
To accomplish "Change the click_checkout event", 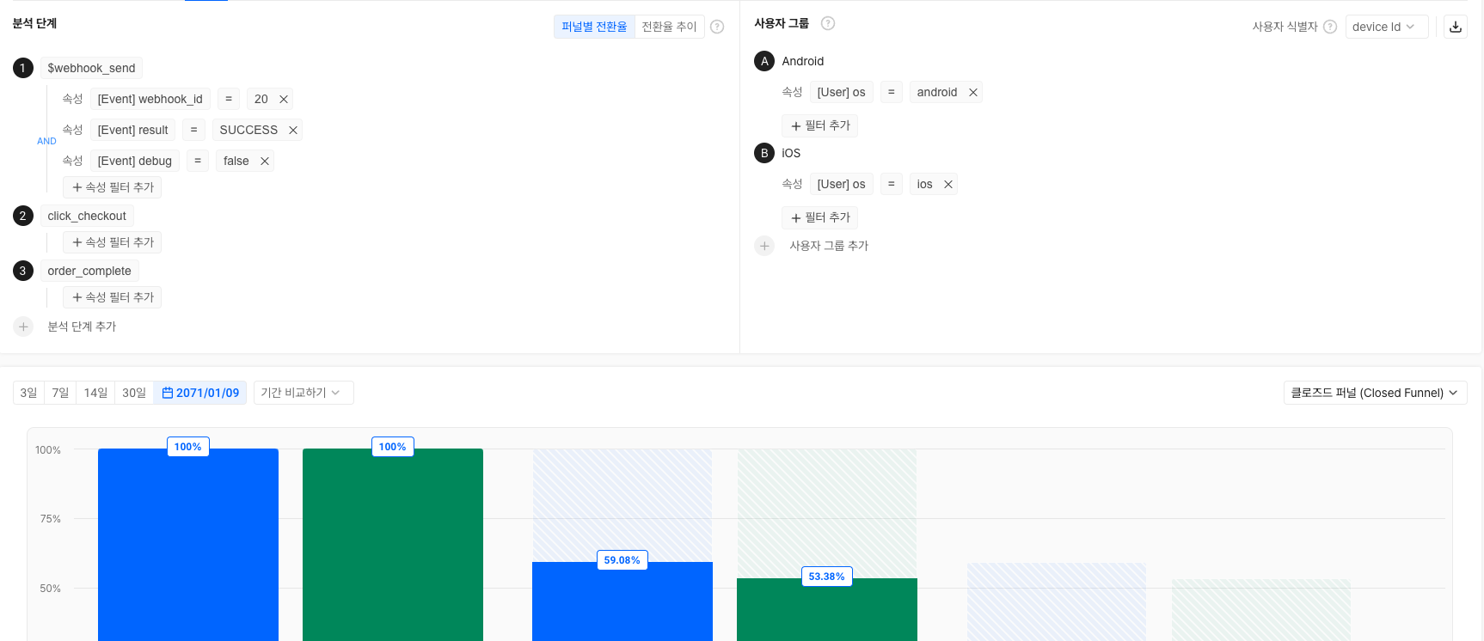I will point(87,216).
